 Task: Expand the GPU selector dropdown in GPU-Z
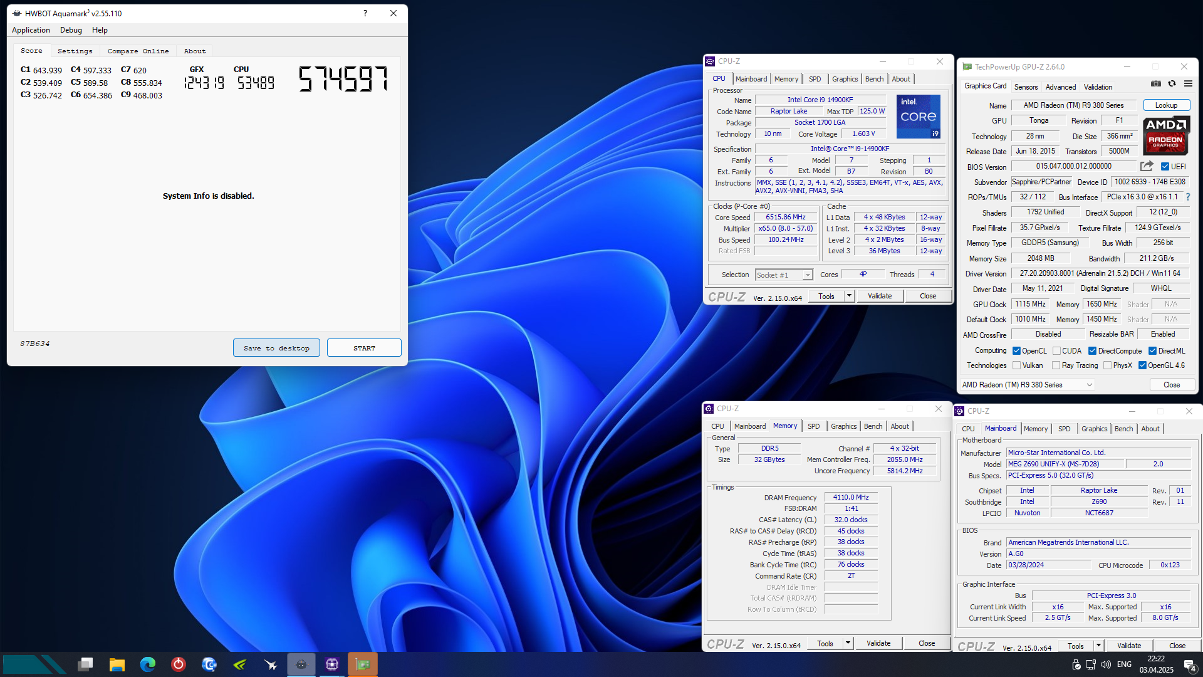click(1028, 385)
